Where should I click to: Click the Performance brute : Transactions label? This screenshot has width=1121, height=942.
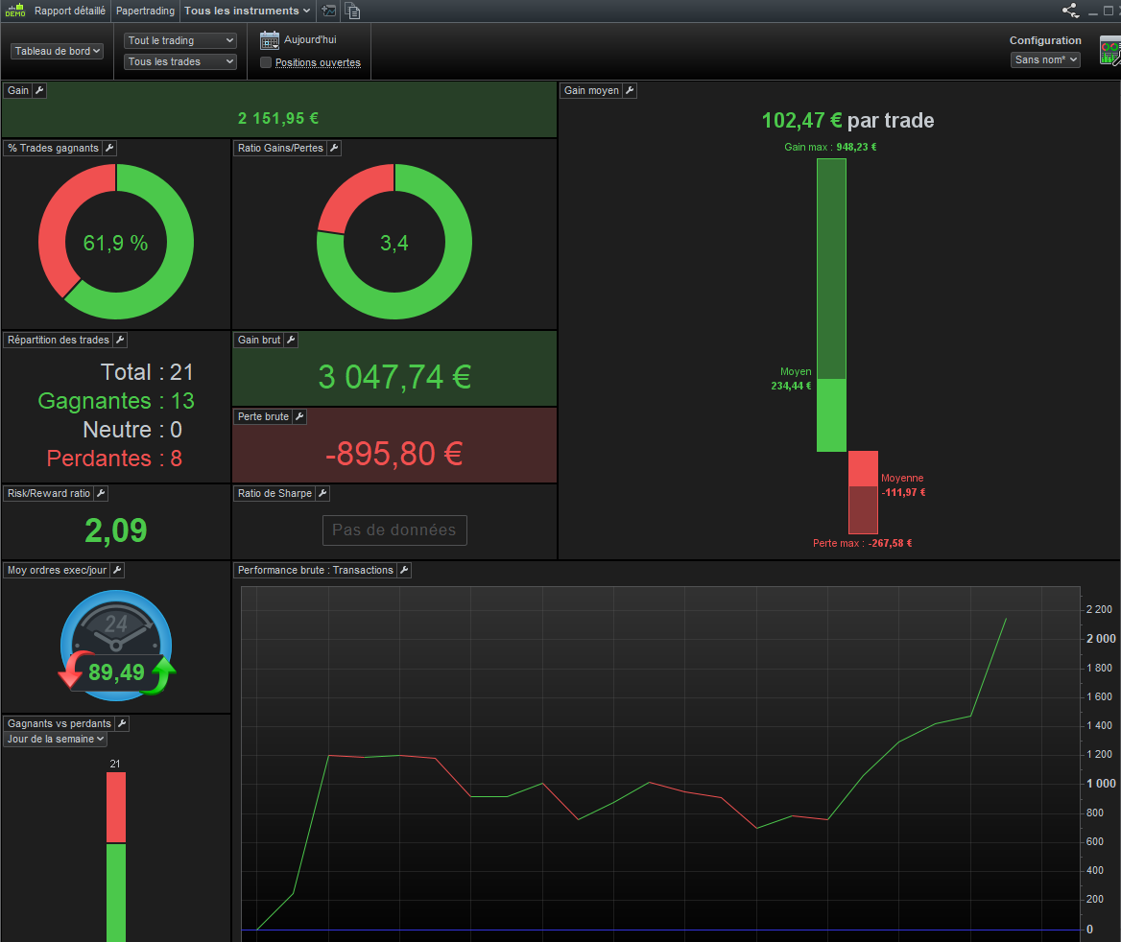(315, 571)
